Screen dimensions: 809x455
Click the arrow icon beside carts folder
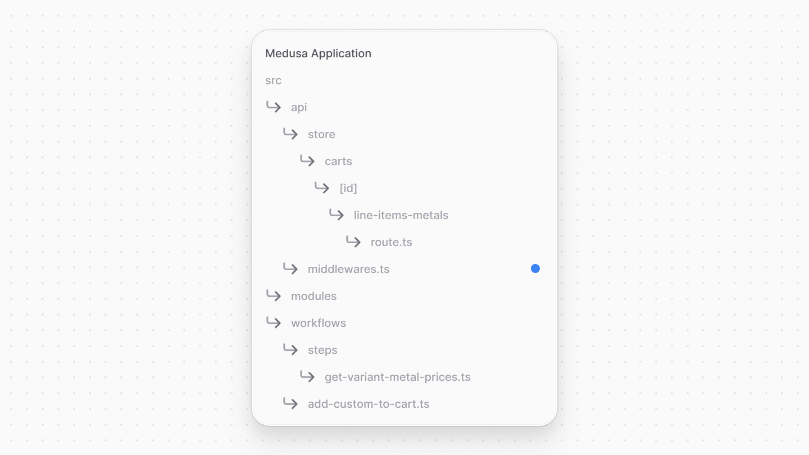(307, 161)
